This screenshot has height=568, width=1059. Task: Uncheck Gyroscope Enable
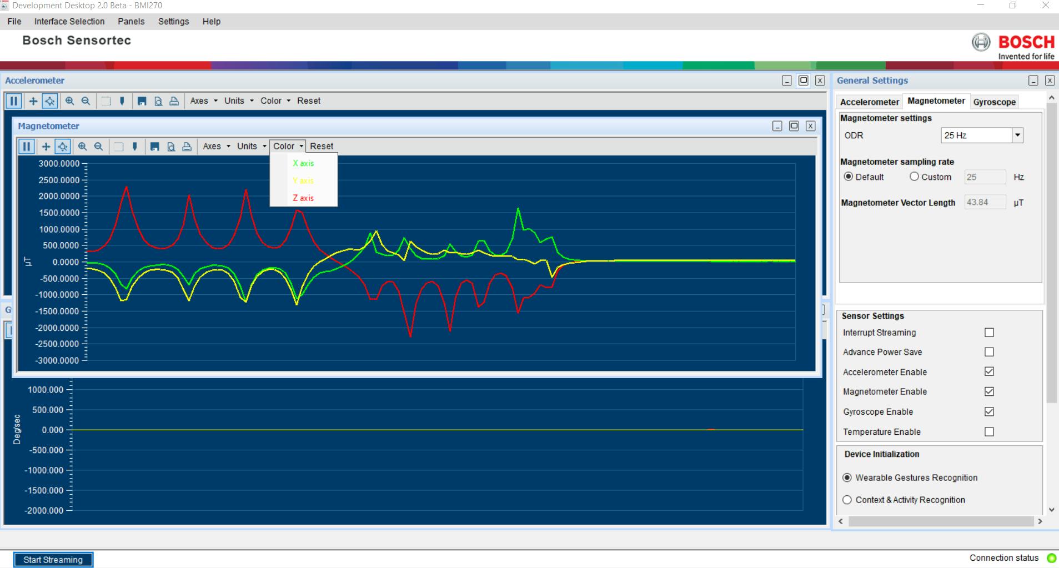coord(988,411)
